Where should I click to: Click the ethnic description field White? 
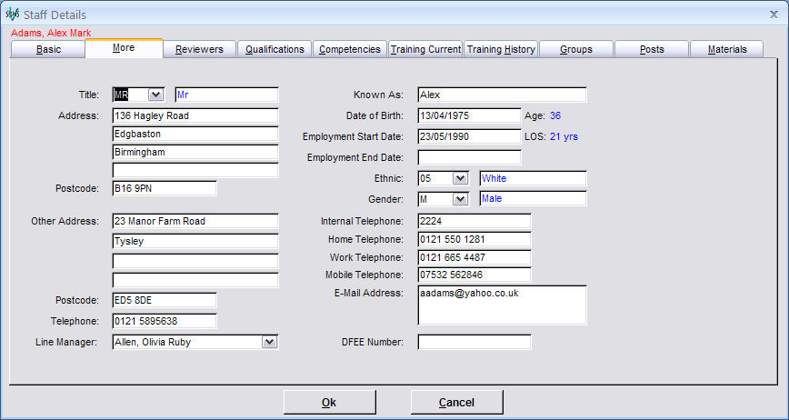tap(534, 178)
